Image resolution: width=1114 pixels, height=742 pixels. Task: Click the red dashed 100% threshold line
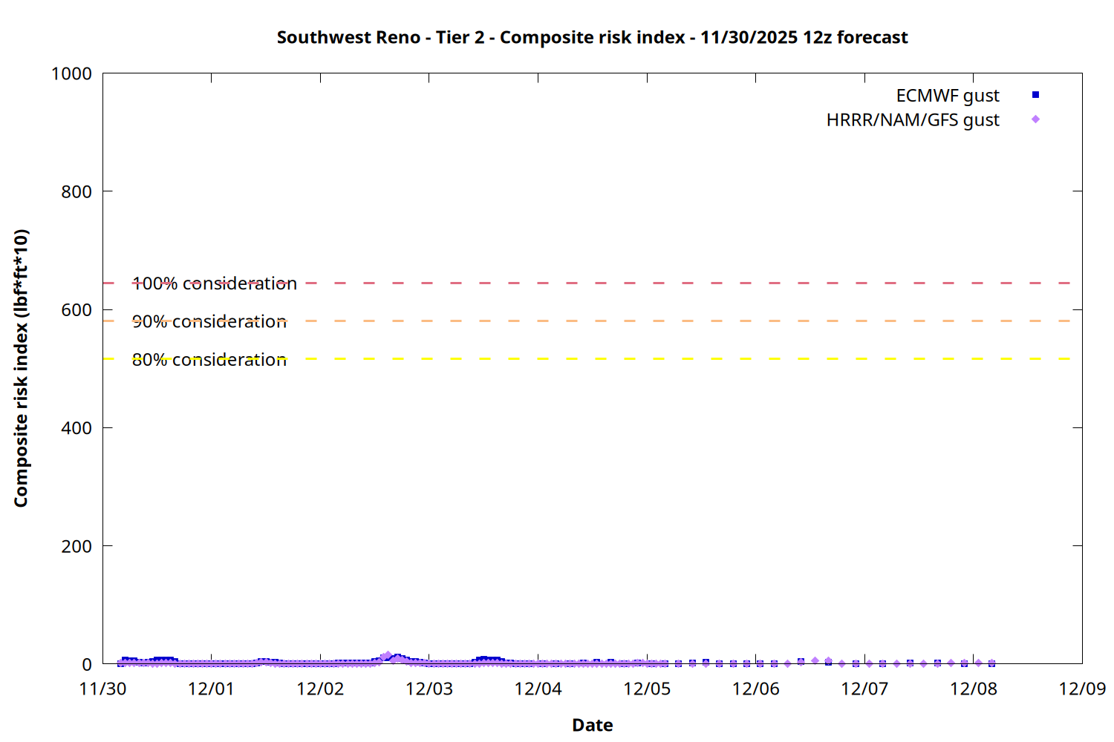(x=594, y=283)
